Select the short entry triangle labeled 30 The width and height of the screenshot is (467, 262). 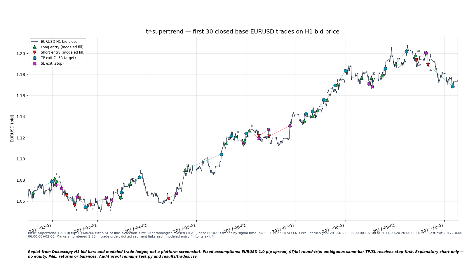[428, 65]
